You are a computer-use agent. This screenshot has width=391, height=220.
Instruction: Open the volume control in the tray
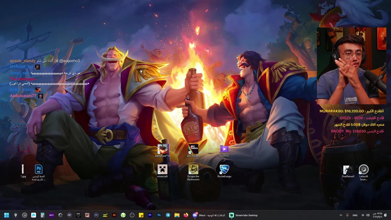click(368, 215)
